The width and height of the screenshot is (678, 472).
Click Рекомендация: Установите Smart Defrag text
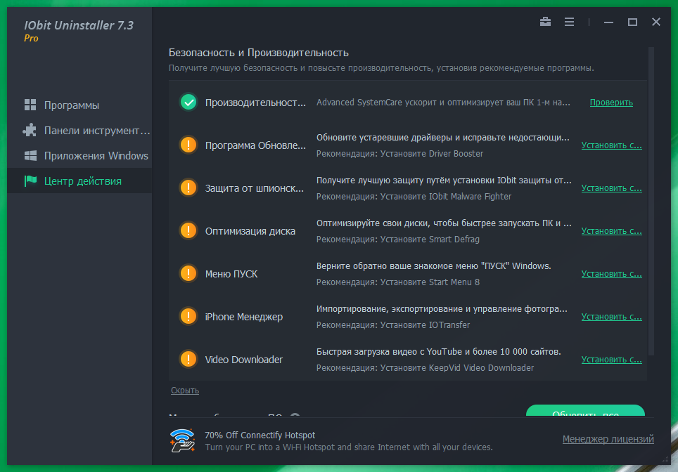(398, 240)
